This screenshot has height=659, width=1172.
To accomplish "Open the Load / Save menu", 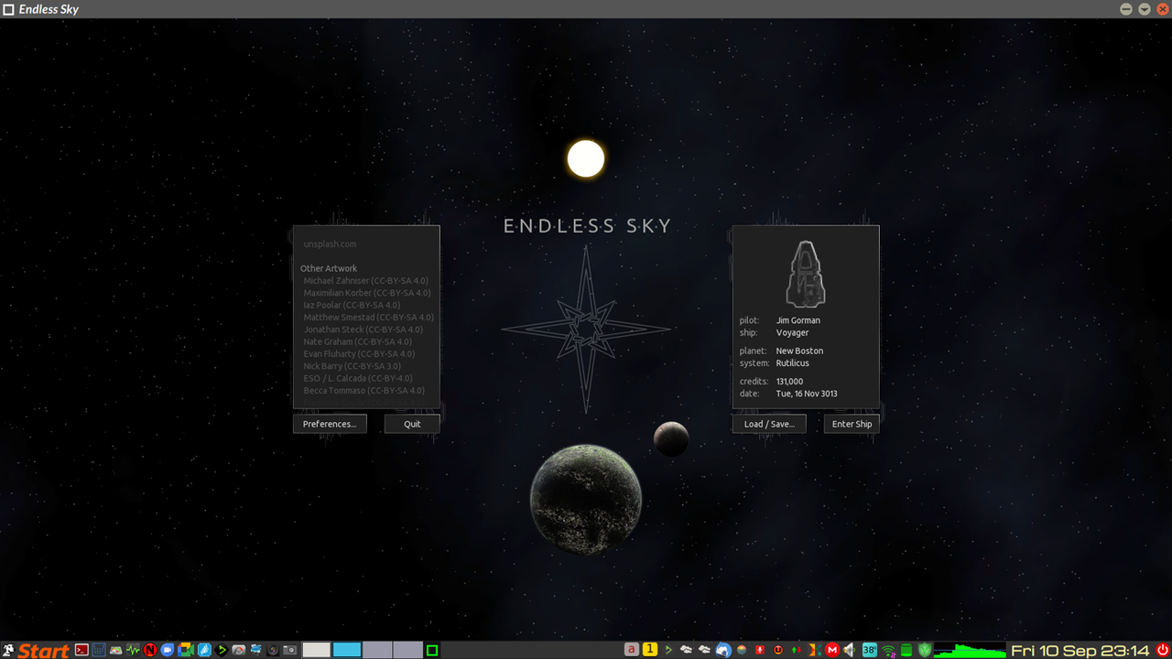I will tap(769, 424).
